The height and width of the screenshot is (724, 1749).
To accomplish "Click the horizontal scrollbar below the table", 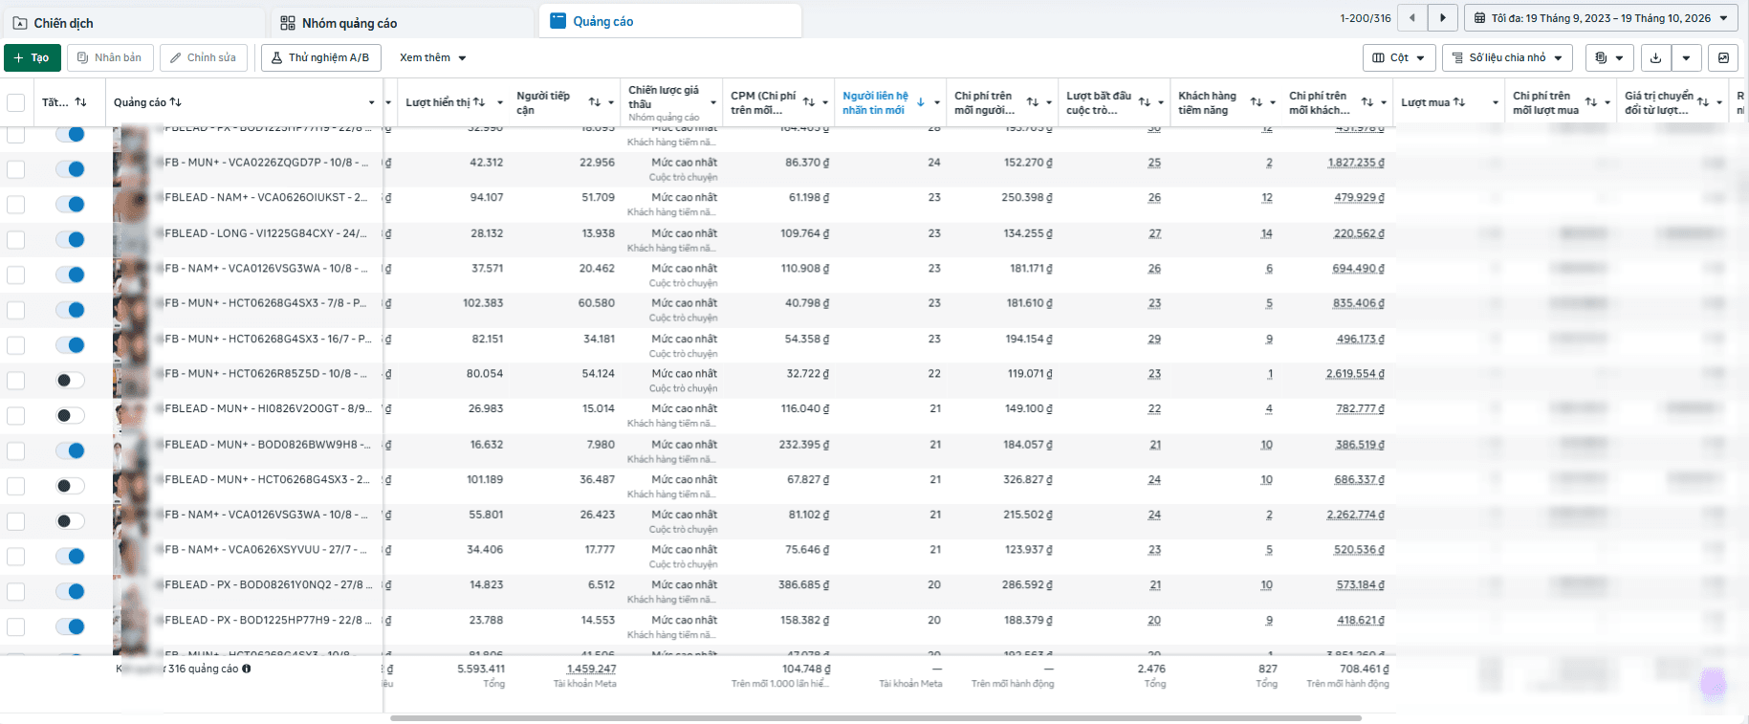I will 876,718.
